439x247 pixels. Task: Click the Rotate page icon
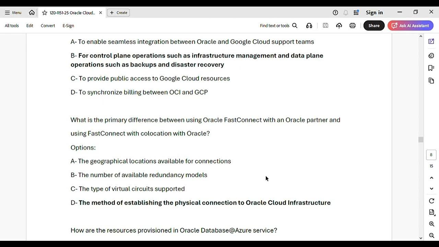(x=431, y=201)
